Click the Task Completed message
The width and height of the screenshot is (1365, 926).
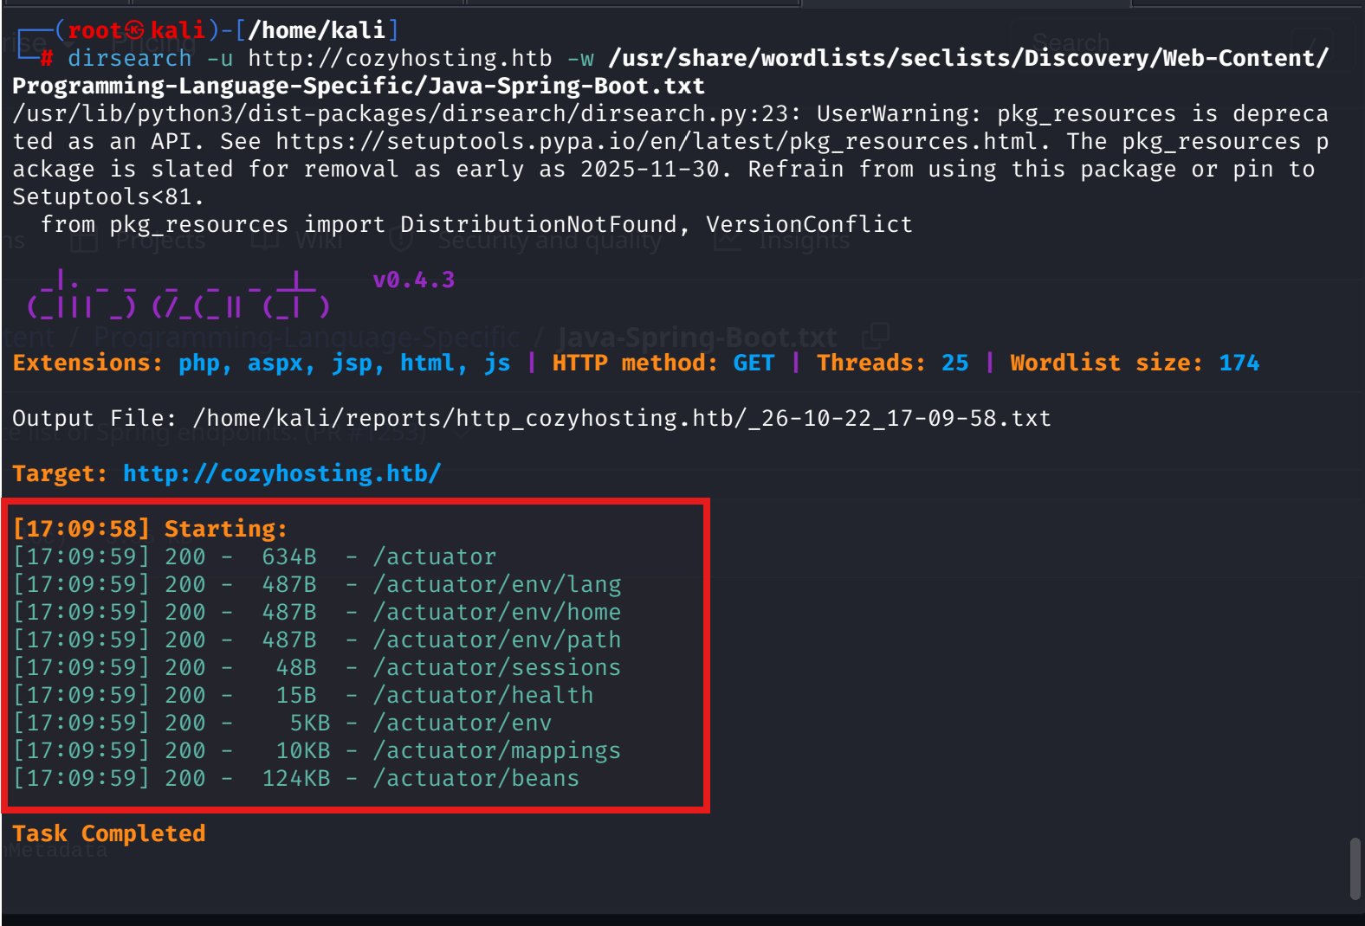click(108, 833)
